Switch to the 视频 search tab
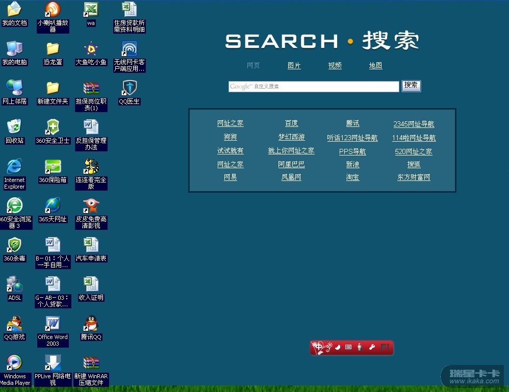This screenshot has height=392, width=509. coord(335,66)
